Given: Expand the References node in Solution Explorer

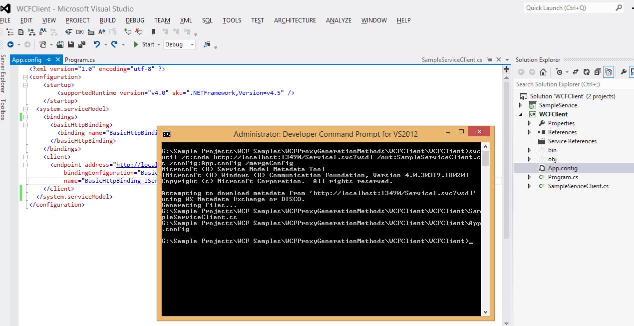Looking at the screenshot, I should [530, 132].
